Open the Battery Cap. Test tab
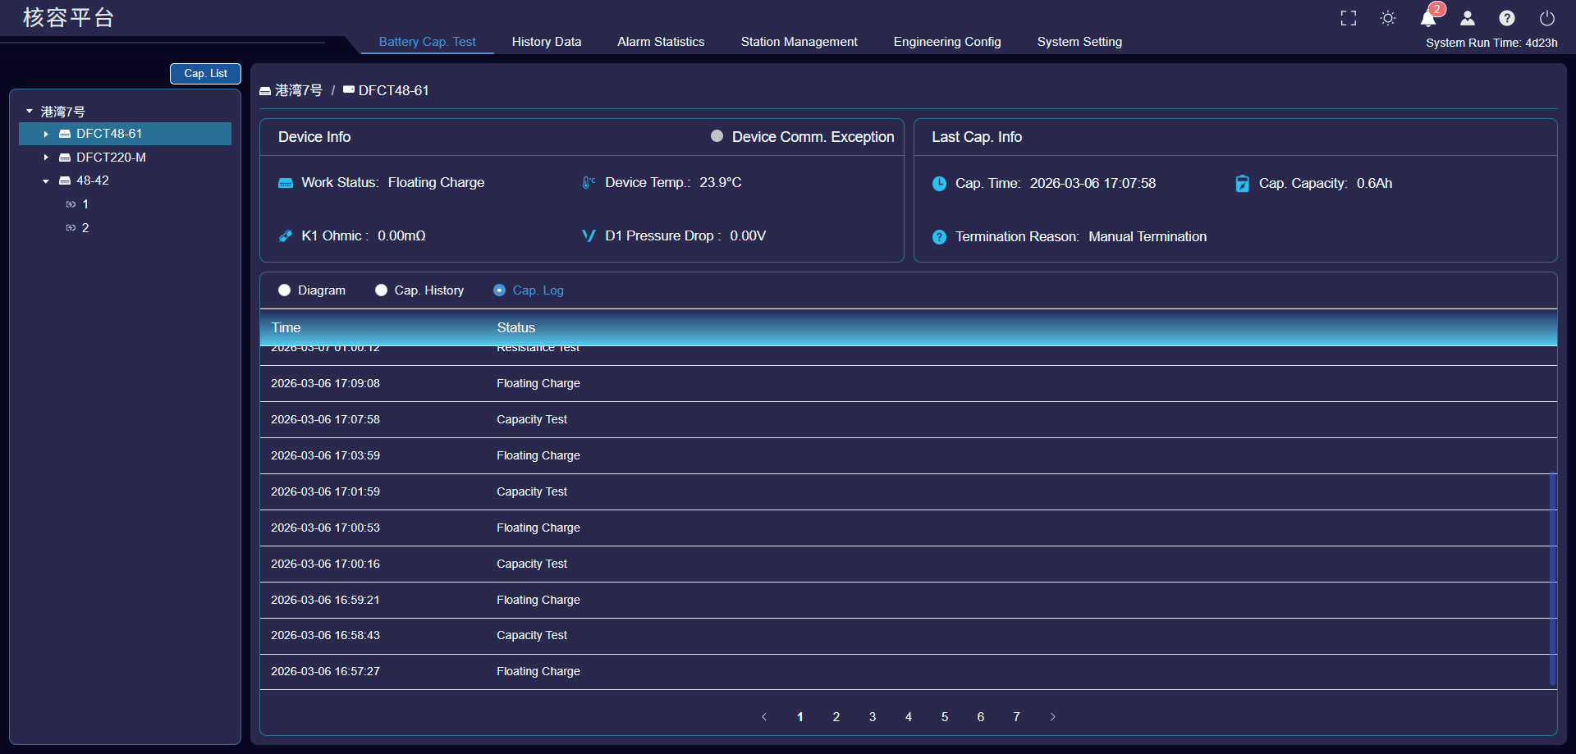This screenshot has width=1576, height=754. pos(427,42)
